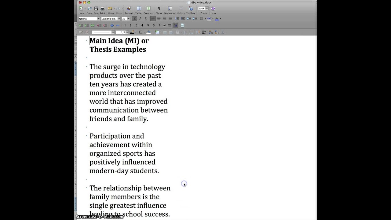This screenshot has height=220, width=391.
Task: Apply bulleted list formatting
Action: point(183,19)
